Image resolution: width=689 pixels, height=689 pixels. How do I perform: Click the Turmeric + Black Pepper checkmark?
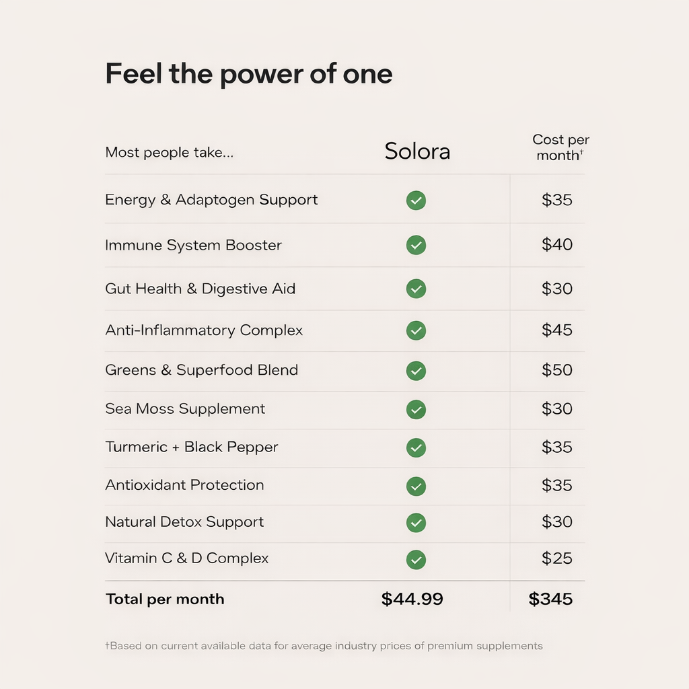click(x=416, y=447)
